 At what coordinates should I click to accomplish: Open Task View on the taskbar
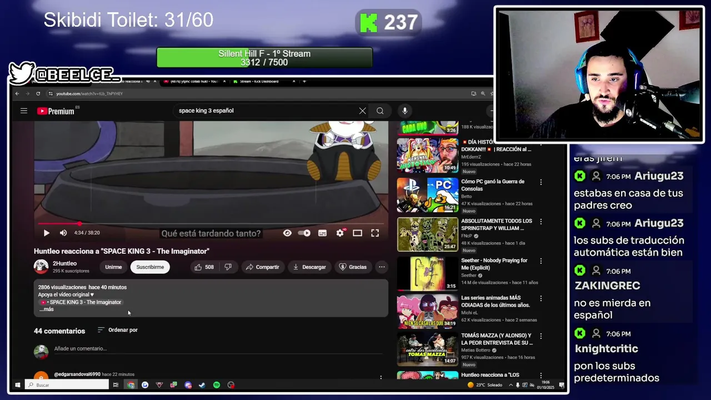click(116, 385)
